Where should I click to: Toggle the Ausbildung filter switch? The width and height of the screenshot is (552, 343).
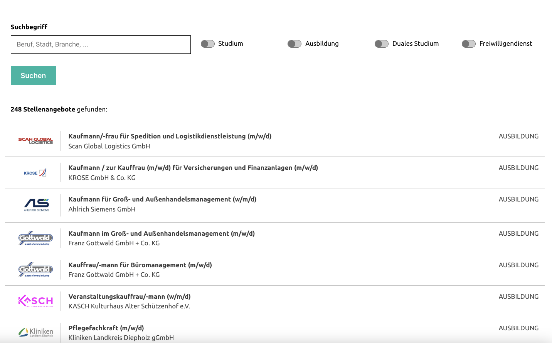295,44
